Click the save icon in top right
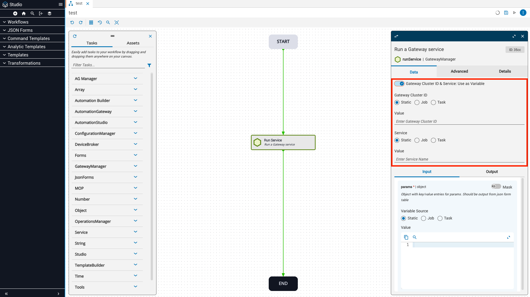This screenshot has height=297, width=530. pos(506,13)
